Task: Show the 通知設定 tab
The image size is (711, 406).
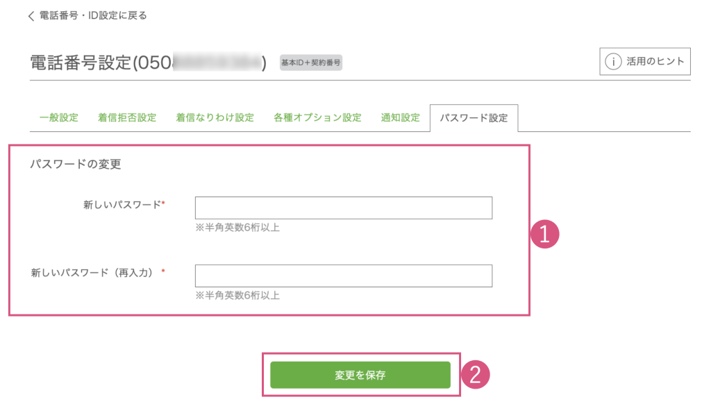Action: pos(401,118)
